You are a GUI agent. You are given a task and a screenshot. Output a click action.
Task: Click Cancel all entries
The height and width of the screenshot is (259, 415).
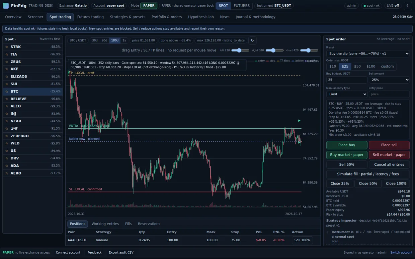click(x=389, y=164)
